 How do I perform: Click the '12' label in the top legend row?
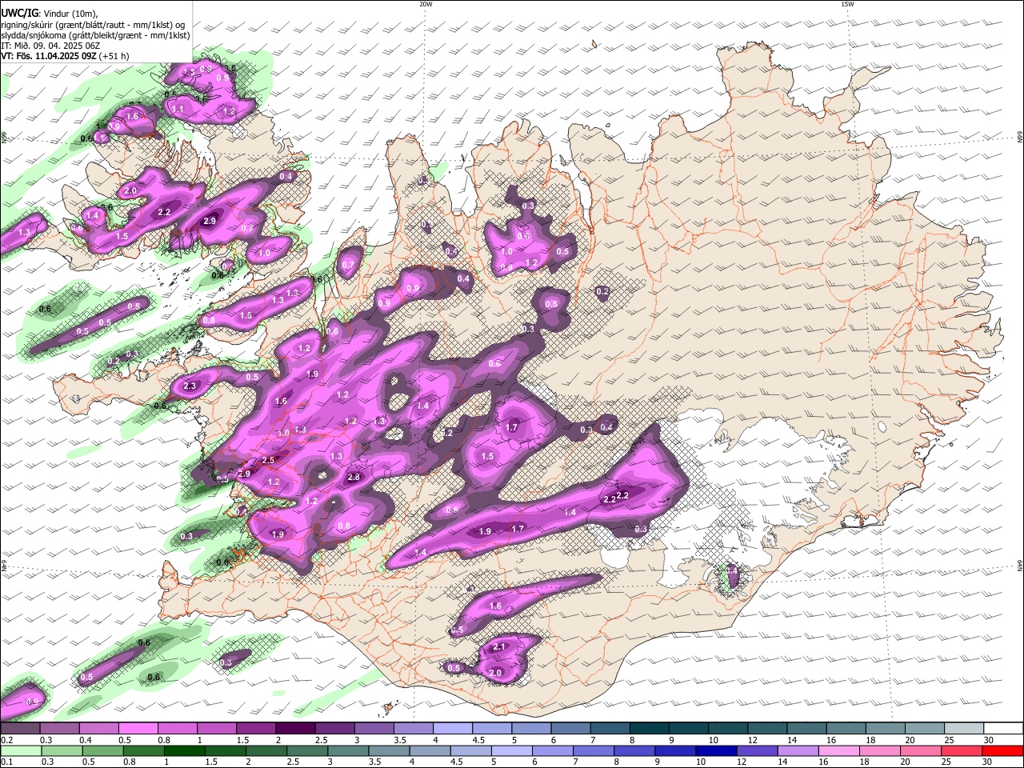[753, 740]
